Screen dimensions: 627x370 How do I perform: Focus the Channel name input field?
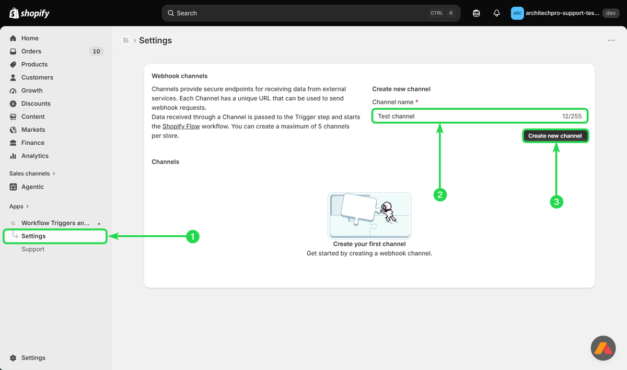click(480, 116)
